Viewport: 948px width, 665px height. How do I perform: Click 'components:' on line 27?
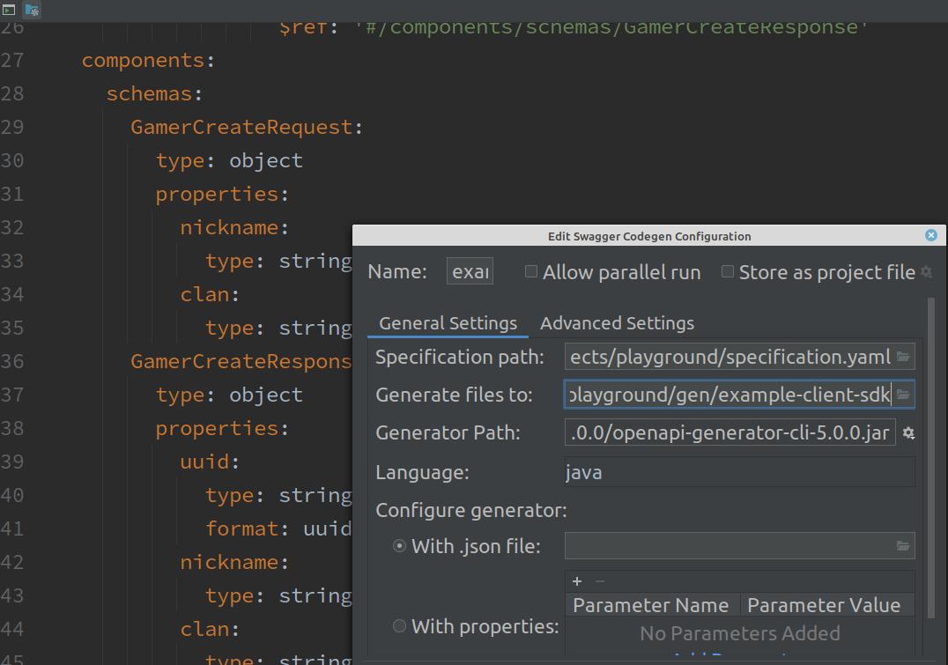[x=148, y=61]
